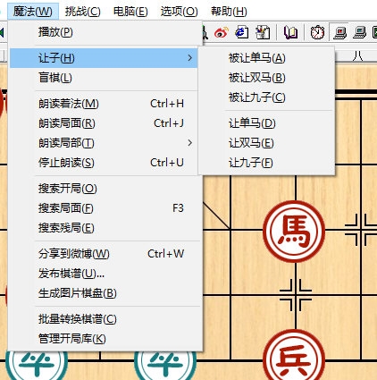Viewport: 377px width, 380px height.
Task: Pick 被让九子(C) in submenu
Action: tap(267, 97)
